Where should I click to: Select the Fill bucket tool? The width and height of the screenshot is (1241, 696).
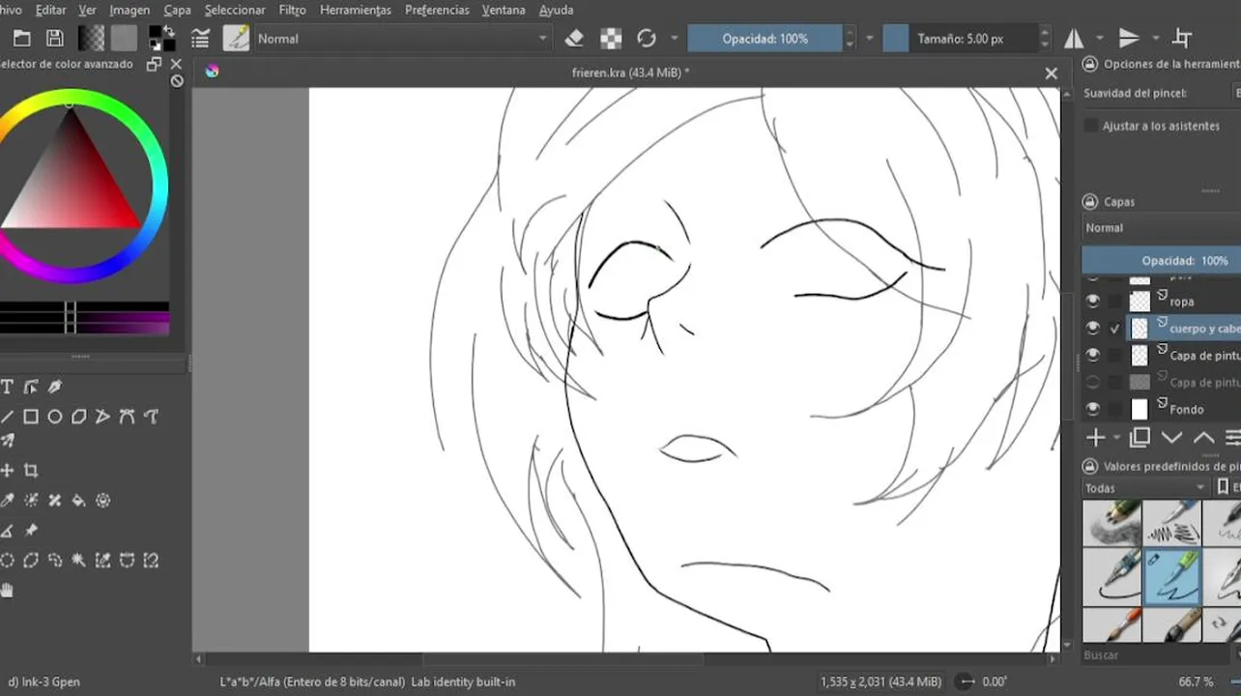coord(79,501)
